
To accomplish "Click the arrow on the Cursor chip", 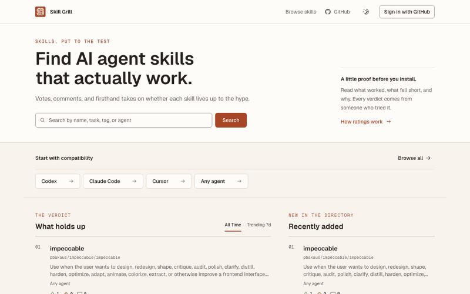I will [x=183, y=181].
